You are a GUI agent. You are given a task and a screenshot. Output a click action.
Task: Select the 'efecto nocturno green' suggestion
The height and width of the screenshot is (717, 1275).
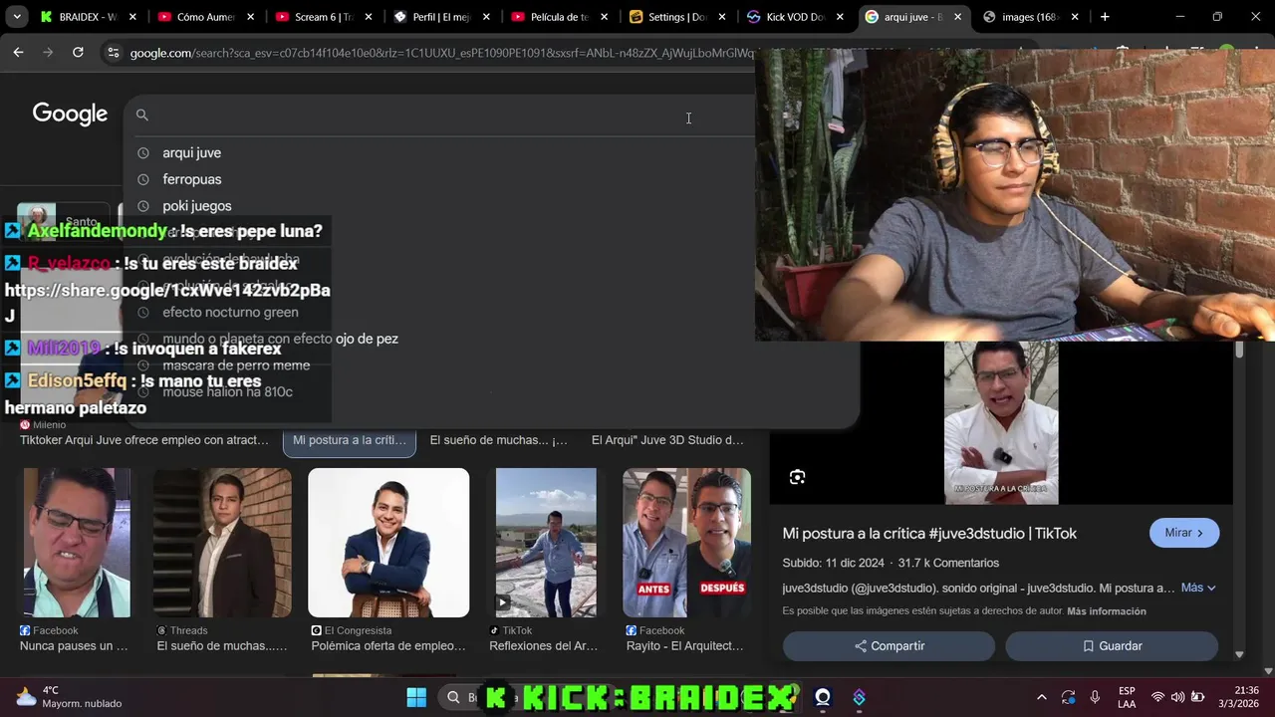(x=230, y=312)
